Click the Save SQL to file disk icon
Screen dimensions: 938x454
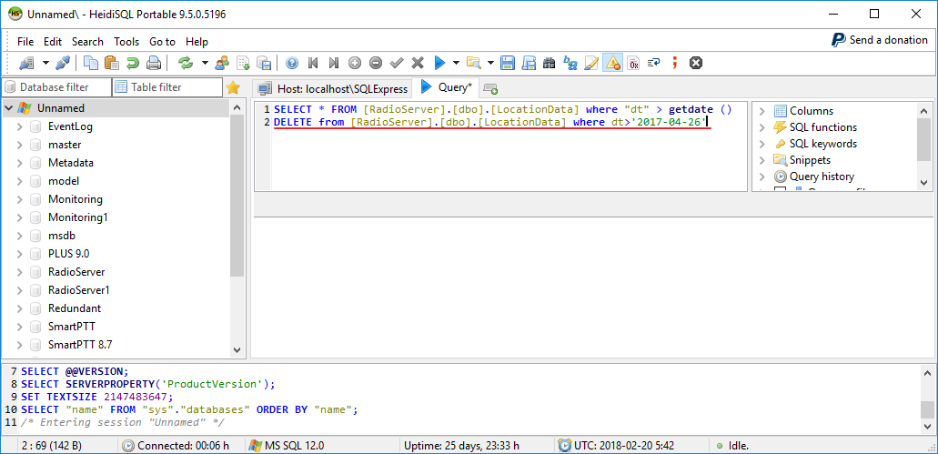(508, 62)
